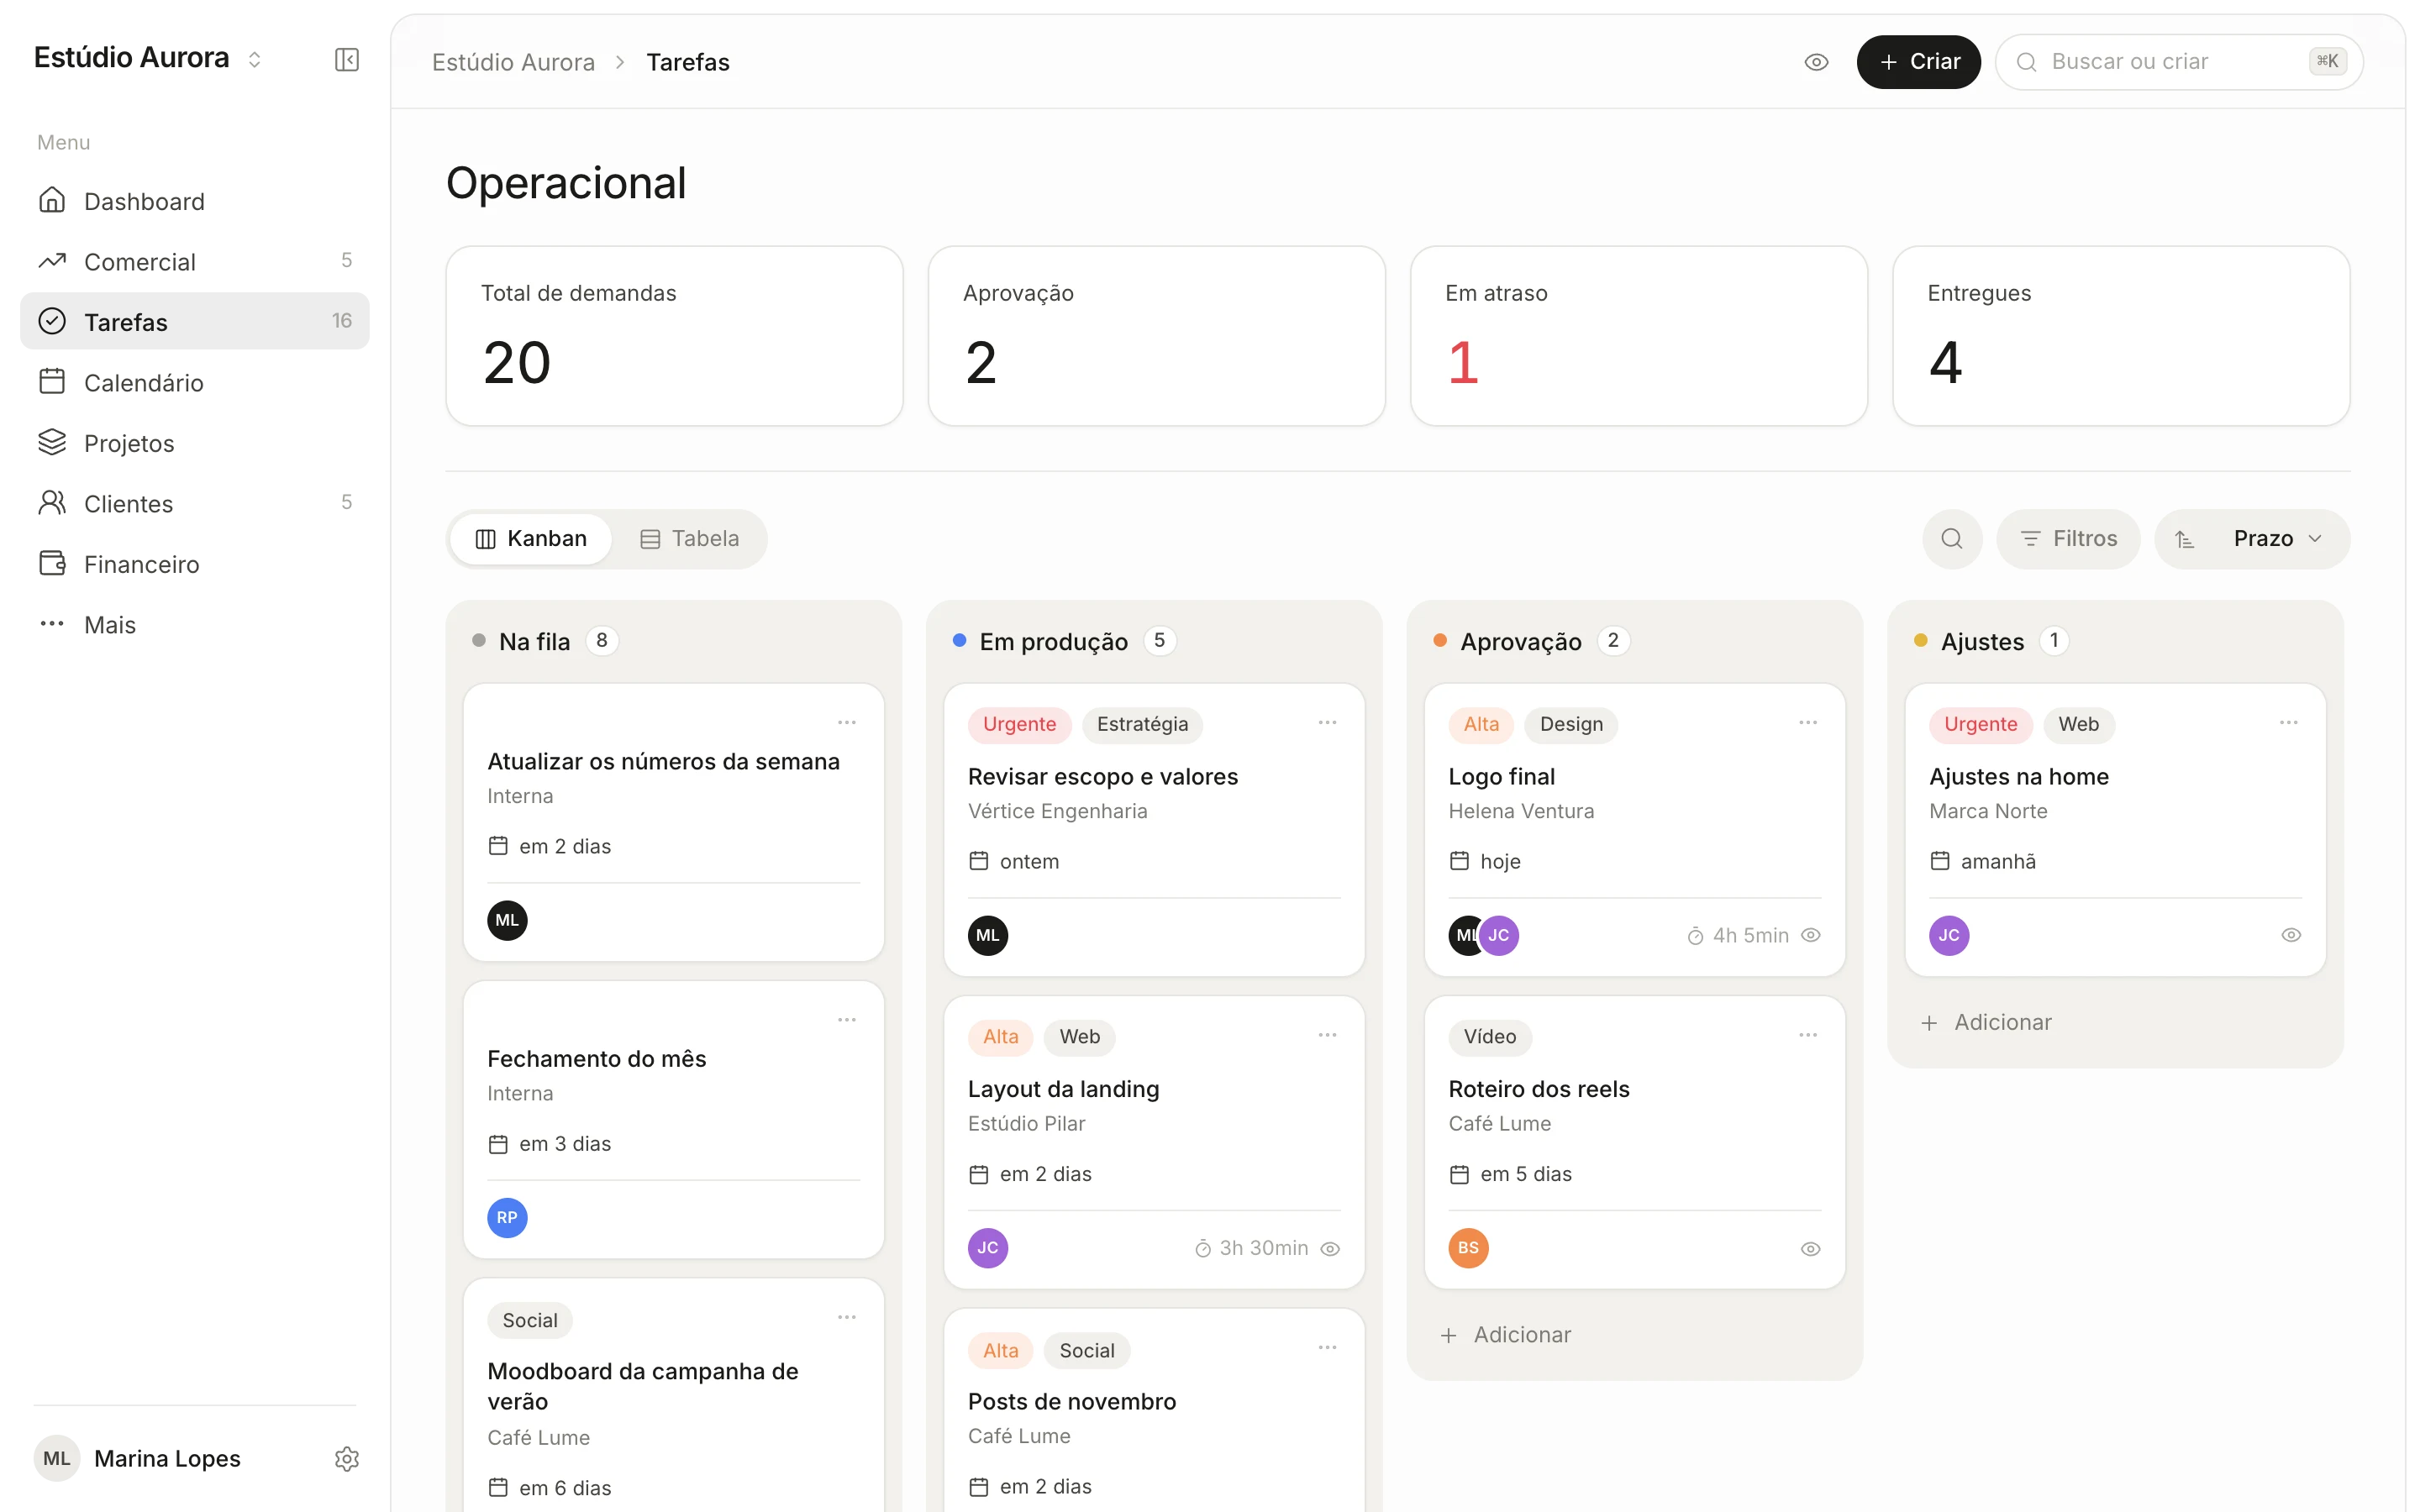Open settings gear next to Marina Lopes

pos(346,1459)
